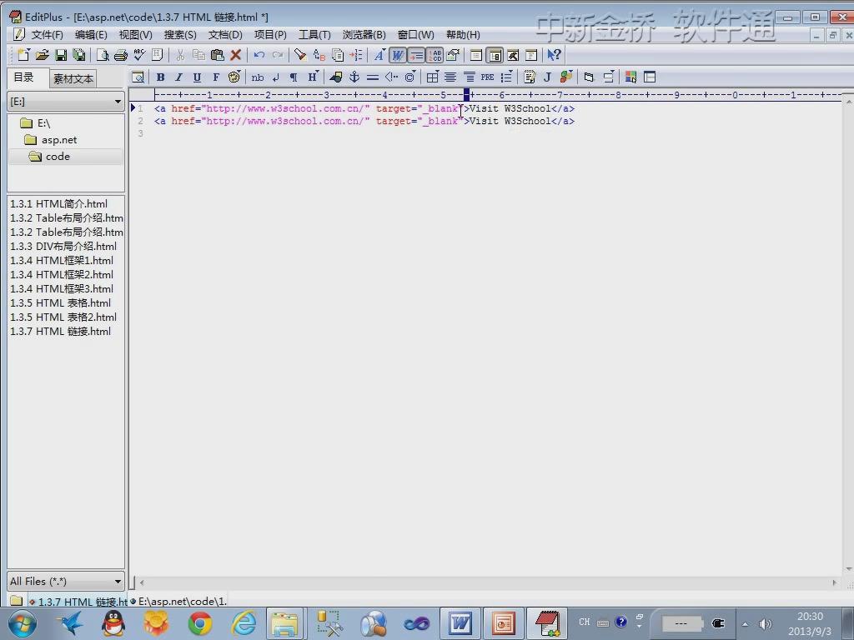Paste from clipboard
The width and height of the screenshot is (854, 640).
(x=218, y=55)
